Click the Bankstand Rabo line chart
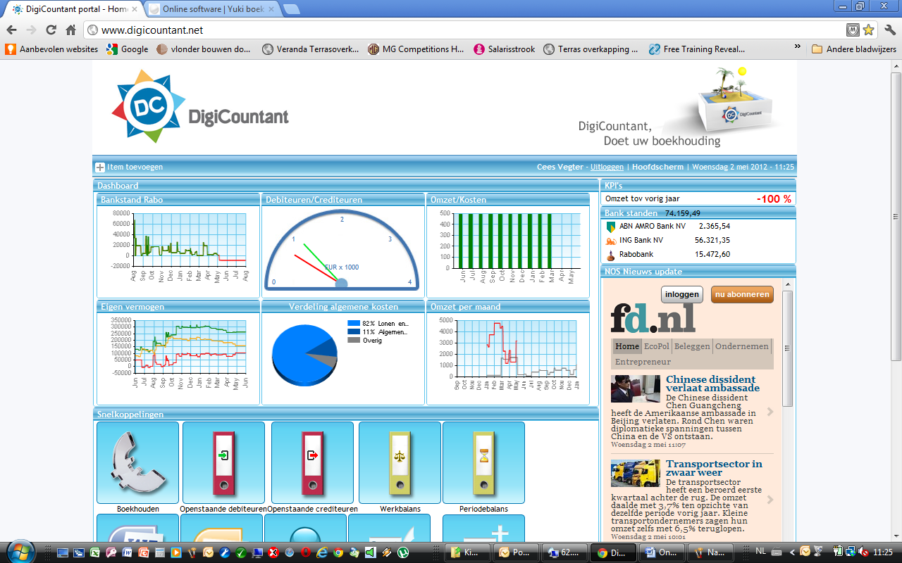The width and height of the screenshot is (902, 563). 178,246
